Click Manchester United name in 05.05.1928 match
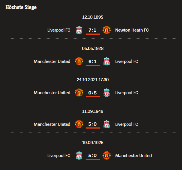Screen dimensions: 182x170 (x=52, y=61)
